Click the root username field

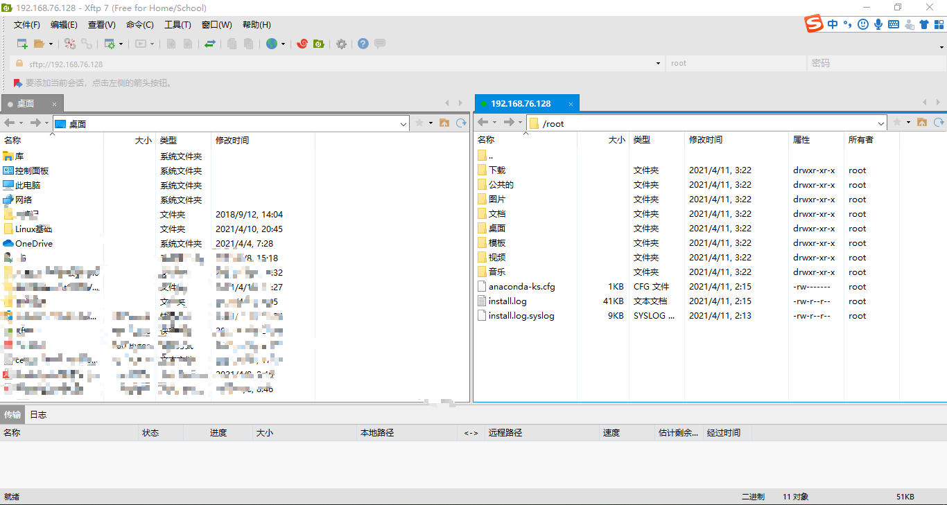coord(736,64)
